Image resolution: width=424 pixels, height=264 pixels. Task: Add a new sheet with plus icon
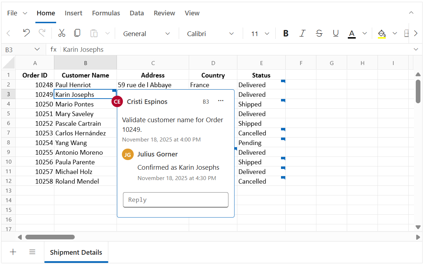pos(13,252)
